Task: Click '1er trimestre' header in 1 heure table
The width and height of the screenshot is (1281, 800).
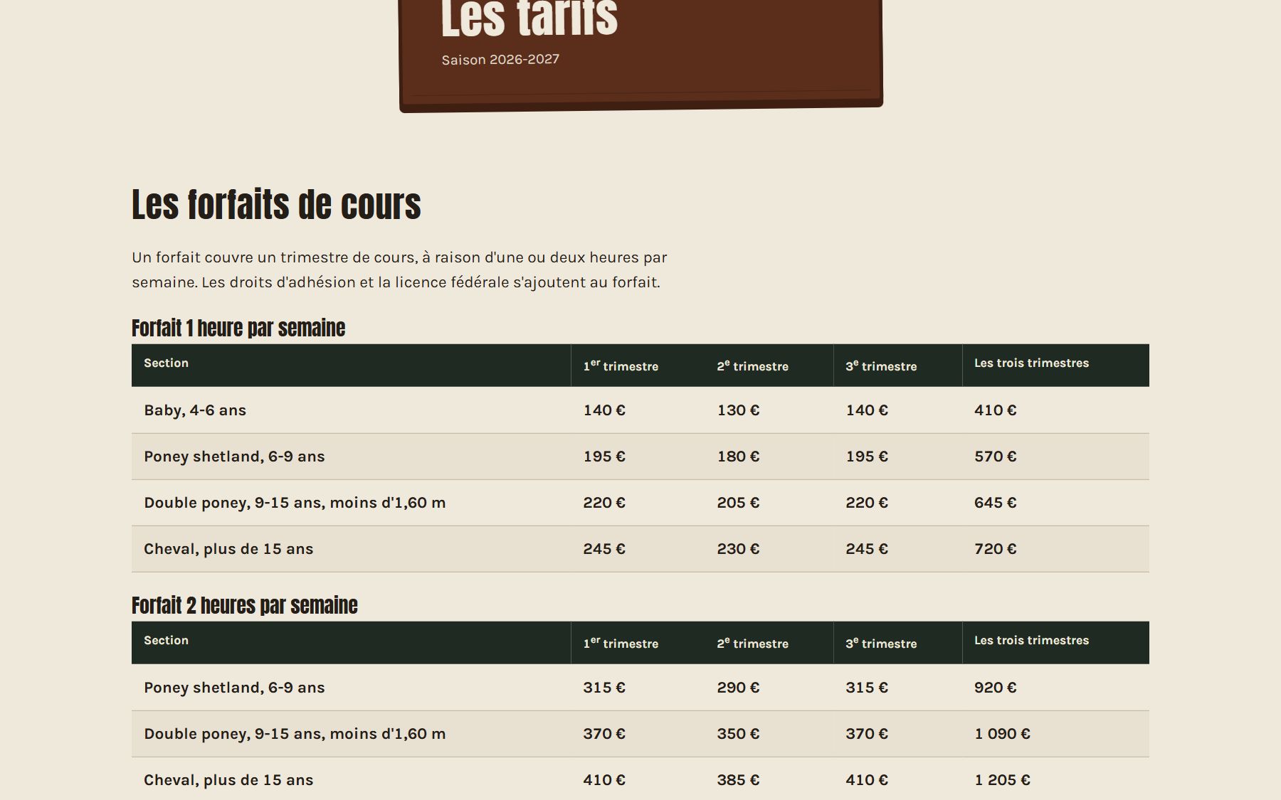Action: coord(621,366)
